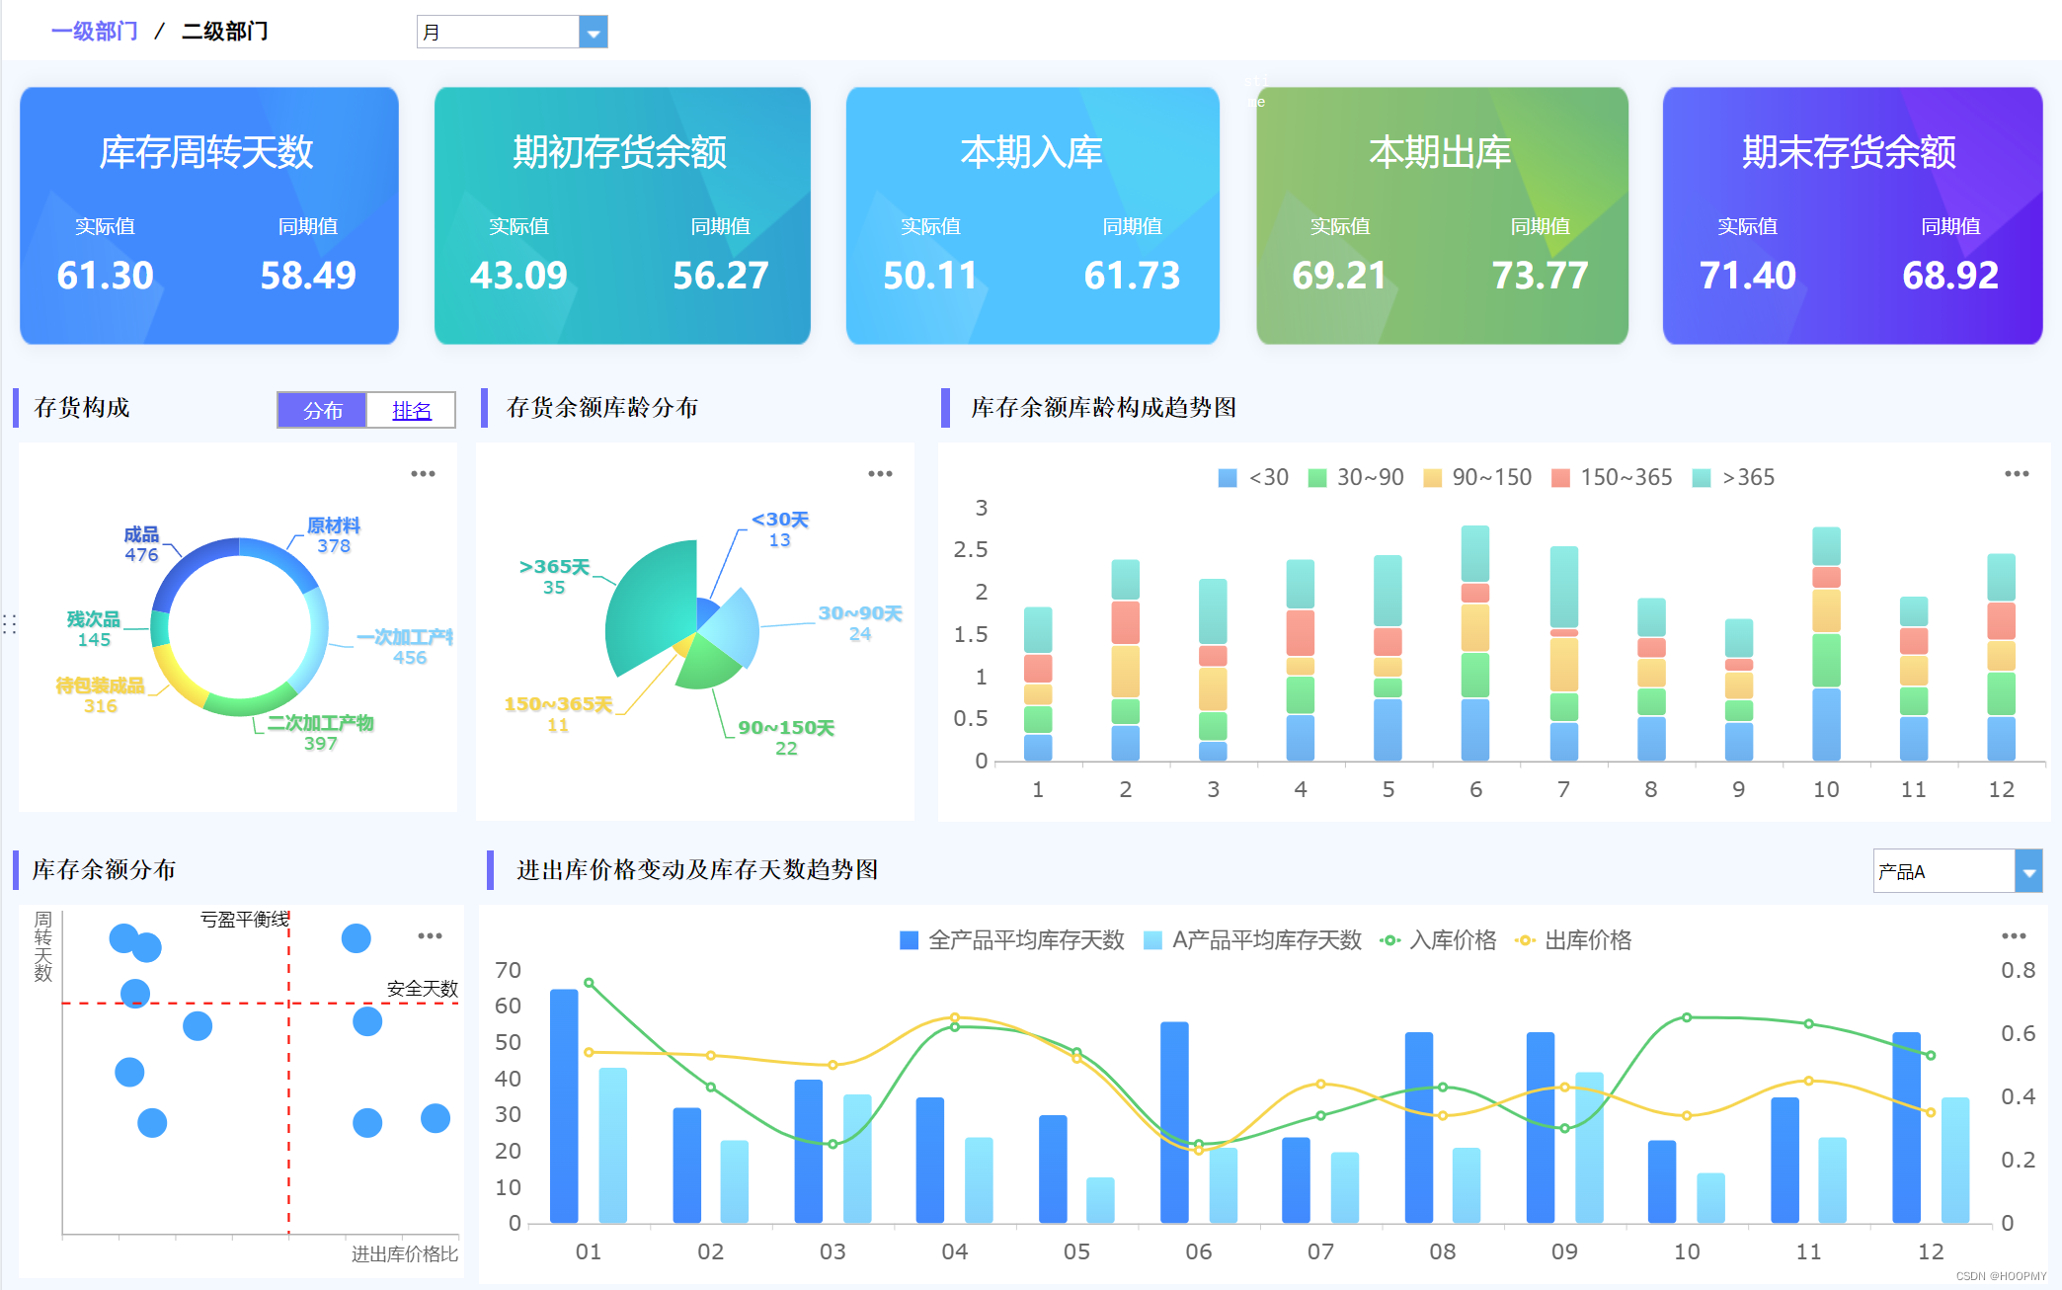Go to 一级部门 breadcrumb link
This screenshot has height=1290, width=2062.
95,32
